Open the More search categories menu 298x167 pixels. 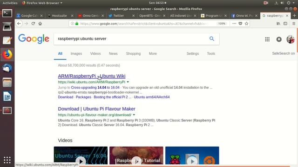153,54
